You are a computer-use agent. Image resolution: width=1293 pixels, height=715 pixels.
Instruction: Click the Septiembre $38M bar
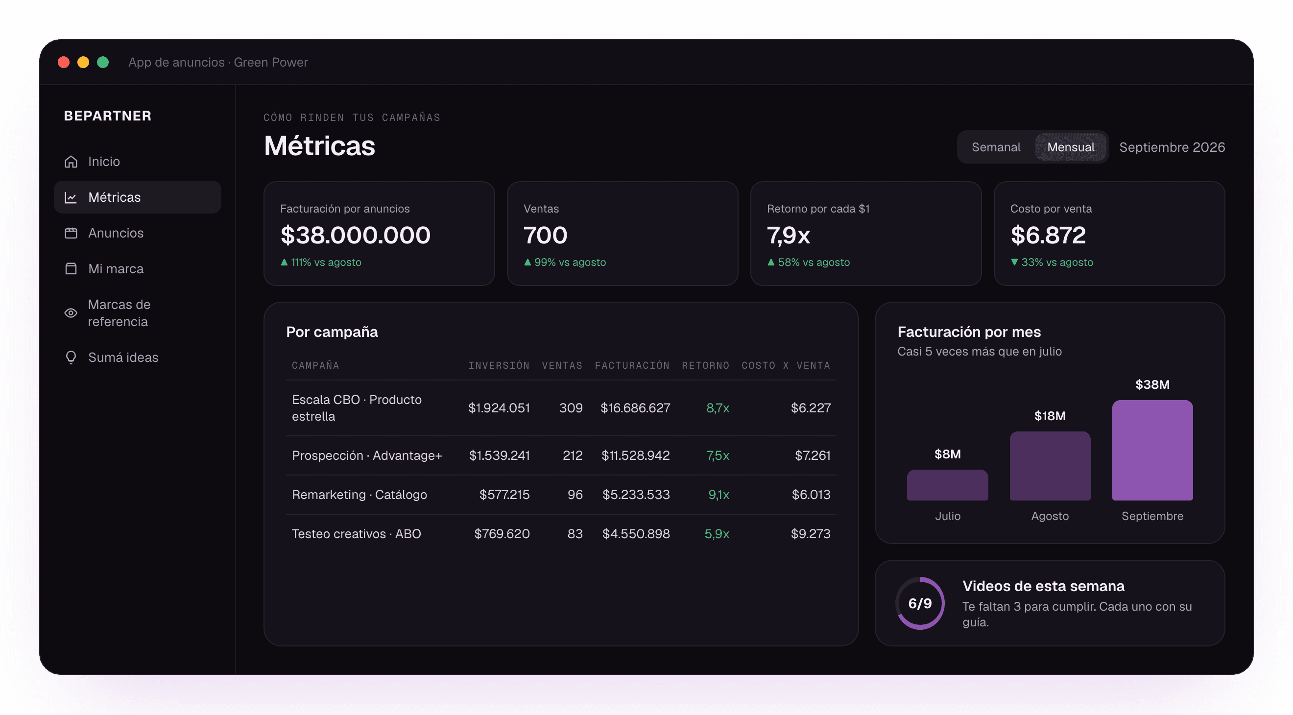(x=1152, y=450)
